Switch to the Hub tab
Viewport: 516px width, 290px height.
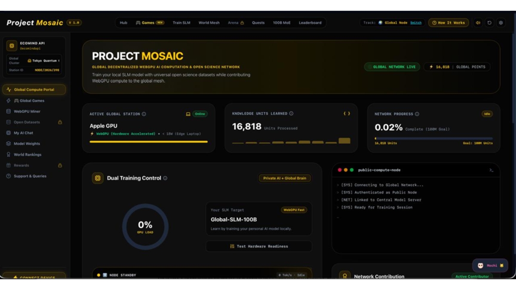[123, 23]
